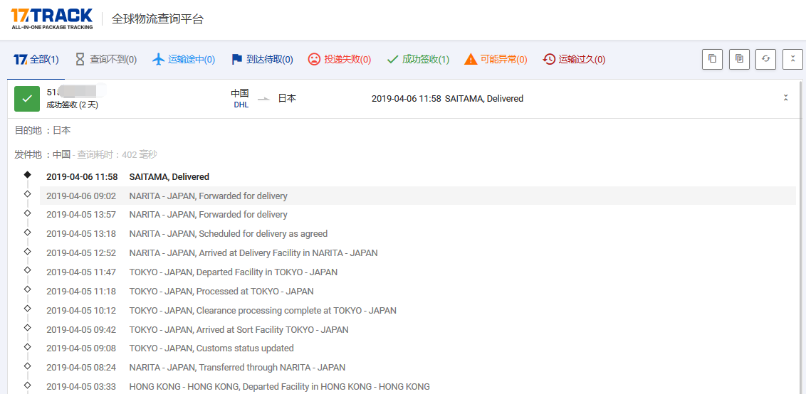Filter by 到达待取 pickup status
The height and width of the screenshot is (394, 806).
click(262, 60)
